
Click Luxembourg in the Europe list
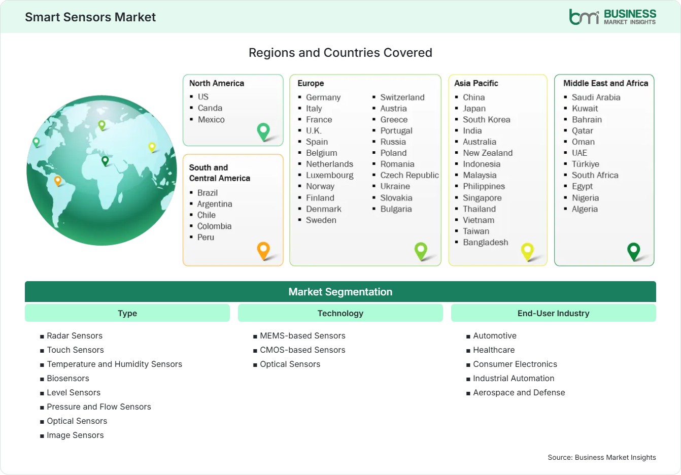click(330, 175)
